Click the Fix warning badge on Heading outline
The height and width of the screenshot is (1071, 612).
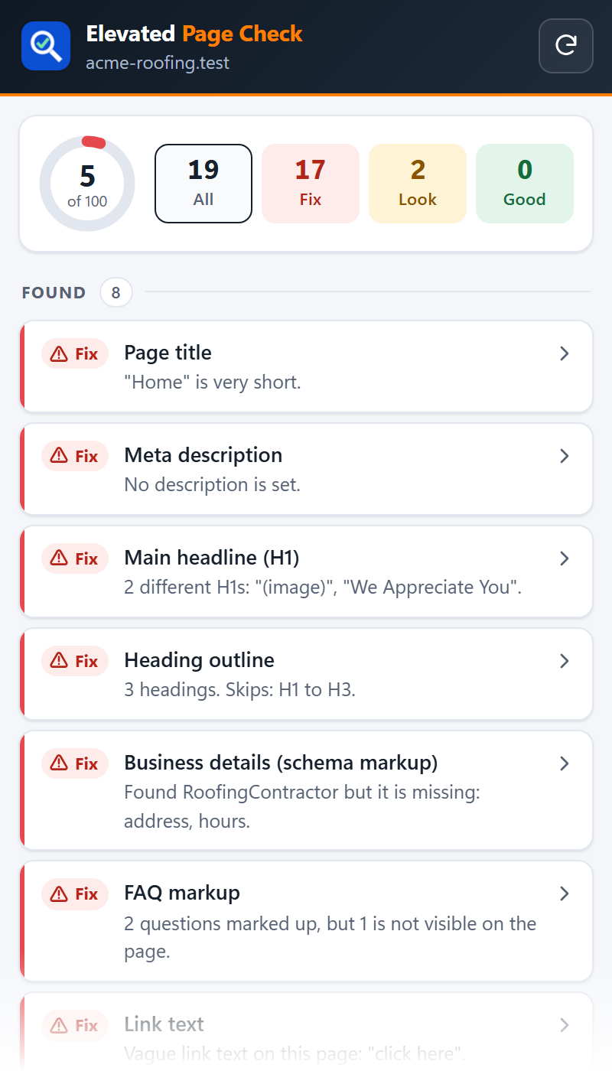pos(75,662)
